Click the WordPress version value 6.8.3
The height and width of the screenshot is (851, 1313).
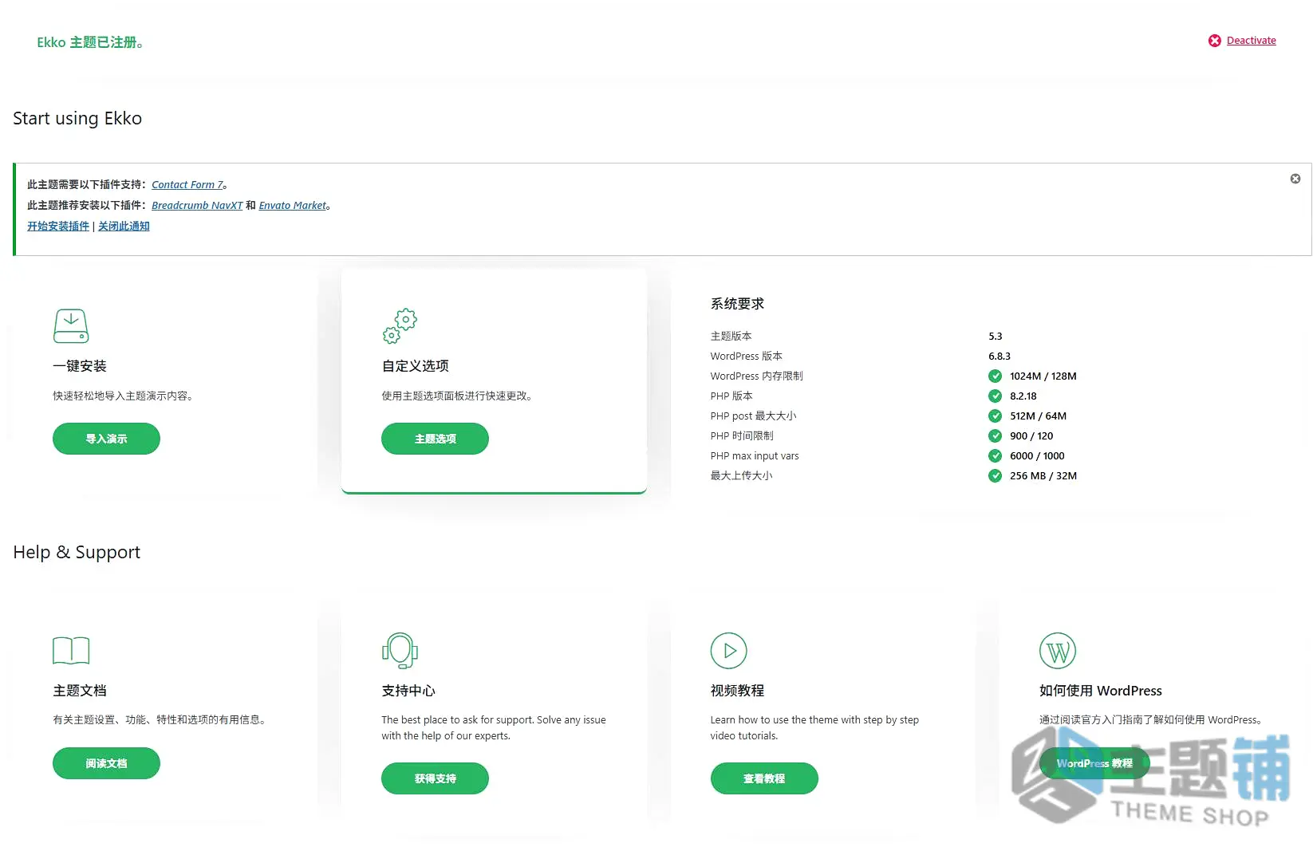coord(1000,357)
